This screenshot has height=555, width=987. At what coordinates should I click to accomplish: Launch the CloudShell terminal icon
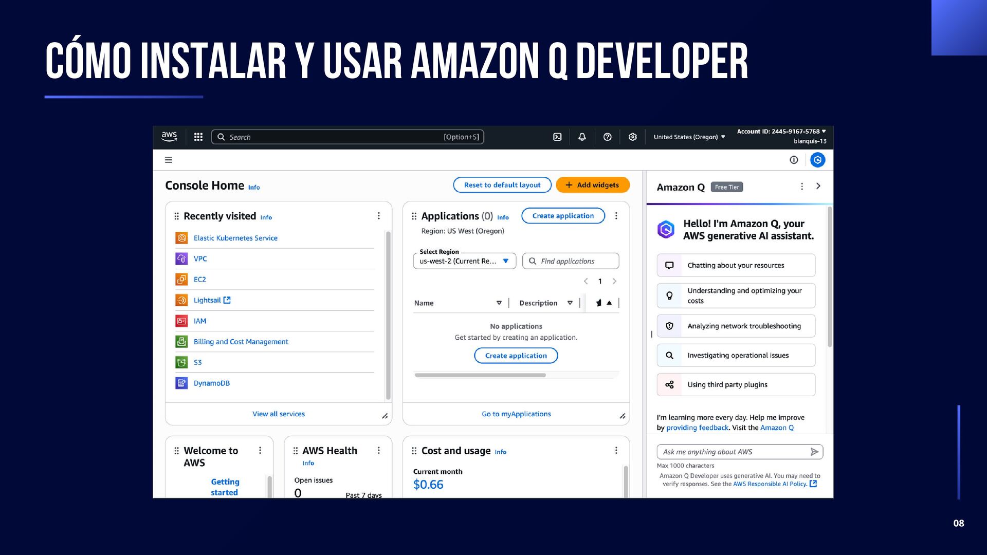(x=557, y=137)
